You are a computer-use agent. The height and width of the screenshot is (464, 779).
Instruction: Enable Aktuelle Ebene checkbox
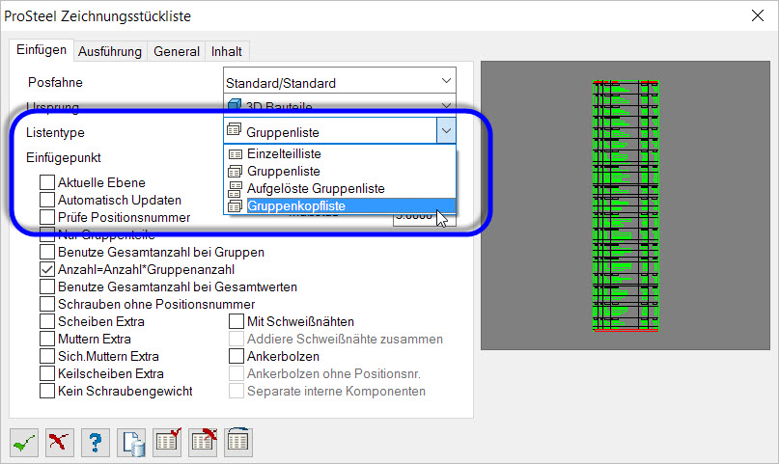click(x=47, y=182)
